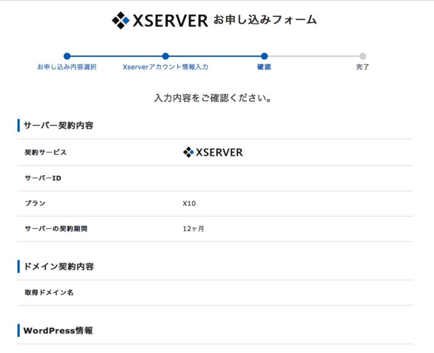Click the プラン label
The width and height of the screenshot is (434, 353).
pyautogui.click(x=35, y=203)
